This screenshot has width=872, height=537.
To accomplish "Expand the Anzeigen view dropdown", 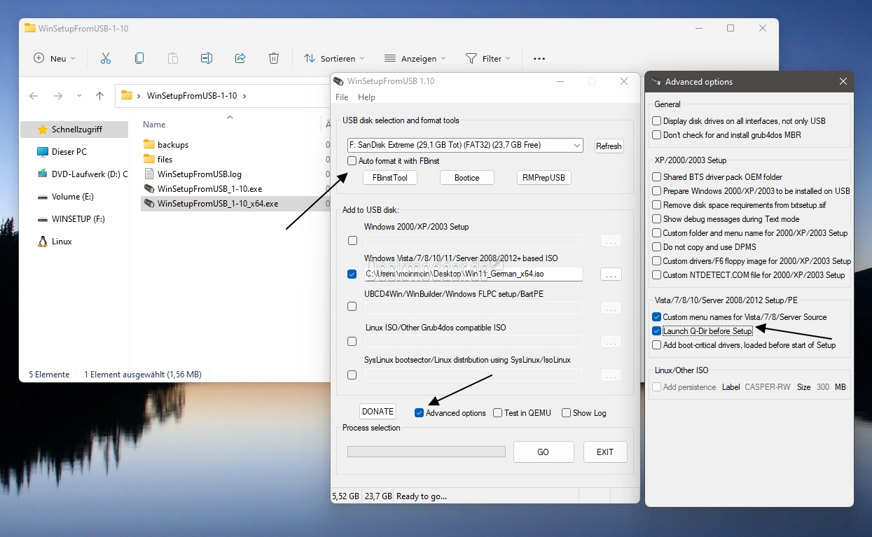I will (x=415, y=59).
